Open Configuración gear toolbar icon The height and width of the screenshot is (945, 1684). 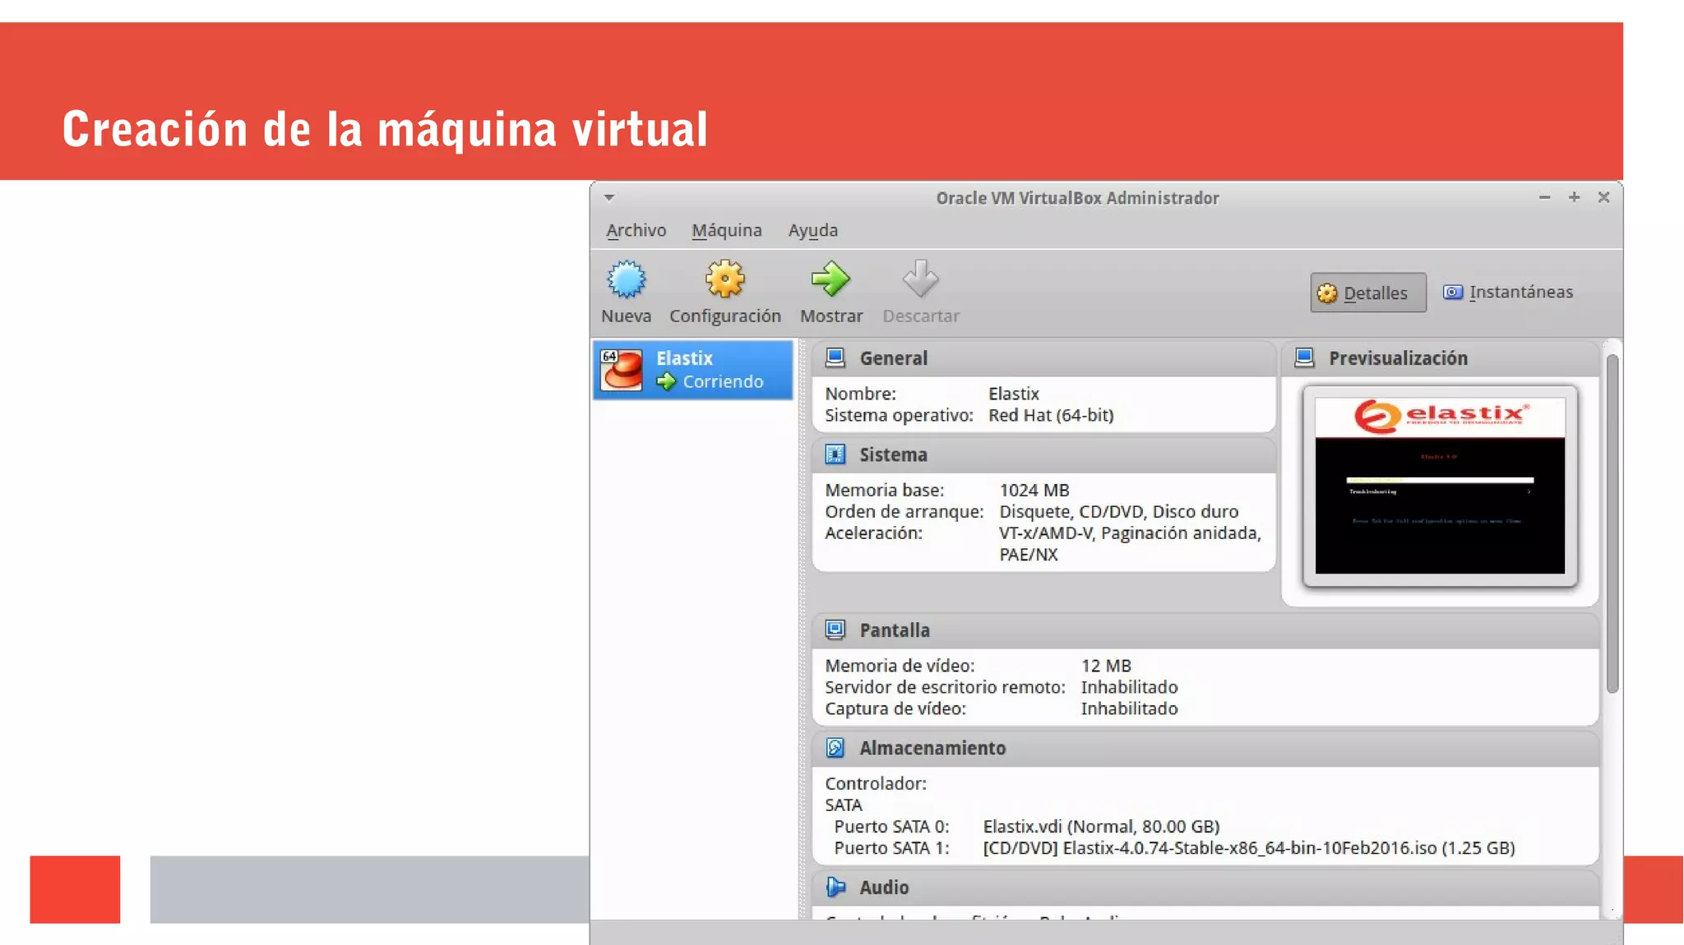724,279
